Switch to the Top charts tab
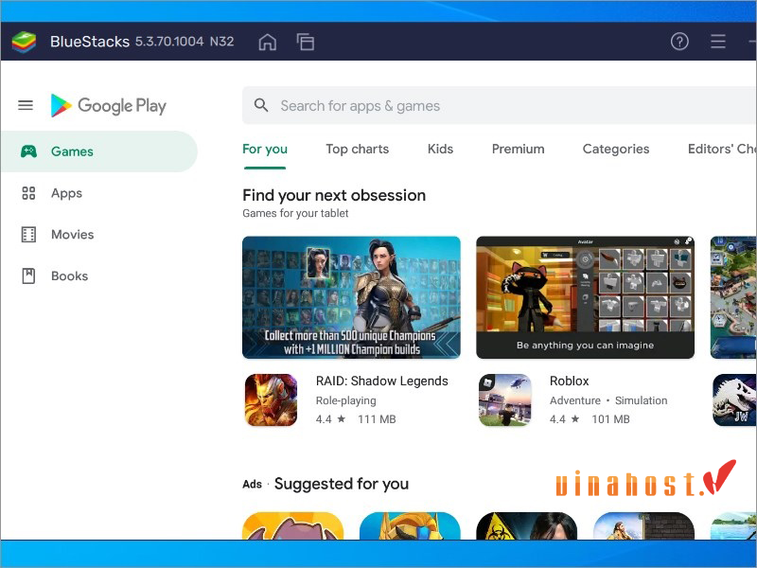The width and height of the screenshot is (757, 568). (x=358, y=150)
